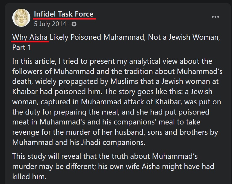Open the Infidel Task Force page name
Viewport: 232px width, 184px height.
pyautogui.click(x=63, y=14)
